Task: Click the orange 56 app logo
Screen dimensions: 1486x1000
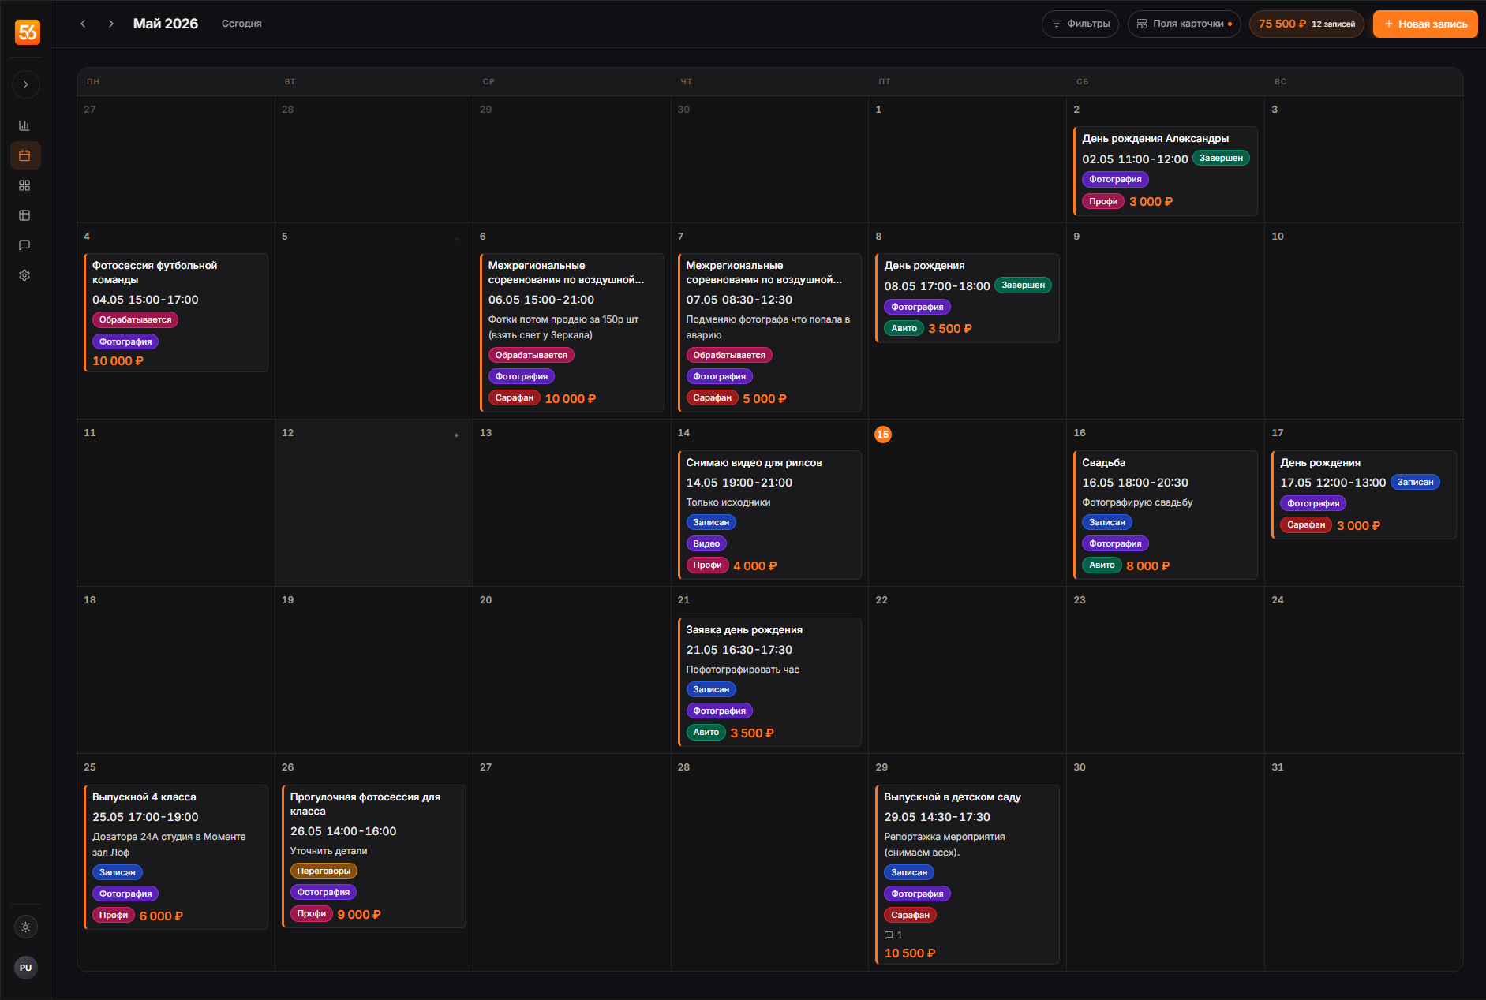Action: pyautogui.click(x=27, y=32)
